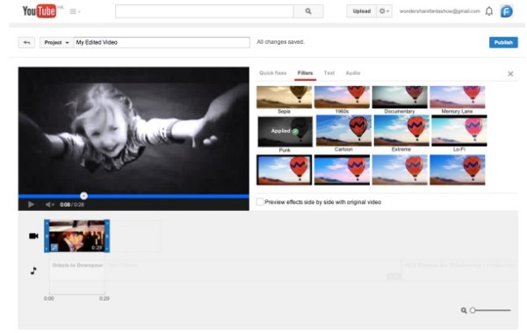
Task: Open the guide menu icon beside logo
Action: [x=75, y=11]
